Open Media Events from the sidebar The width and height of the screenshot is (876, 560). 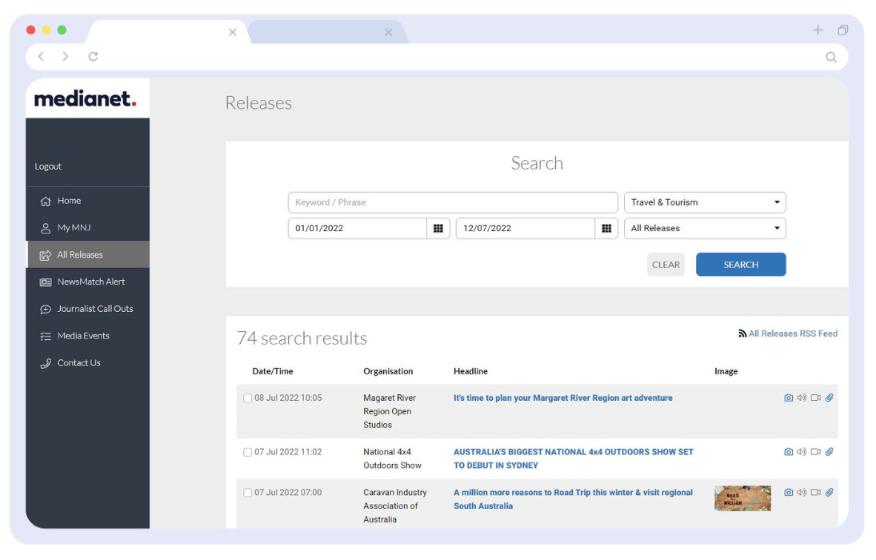(x=83, y=336)
